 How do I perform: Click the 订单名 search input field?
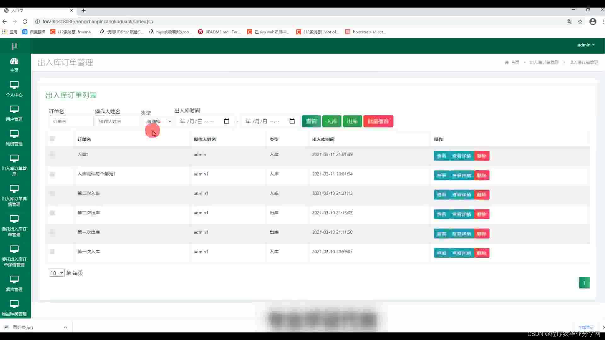[71, 122]
